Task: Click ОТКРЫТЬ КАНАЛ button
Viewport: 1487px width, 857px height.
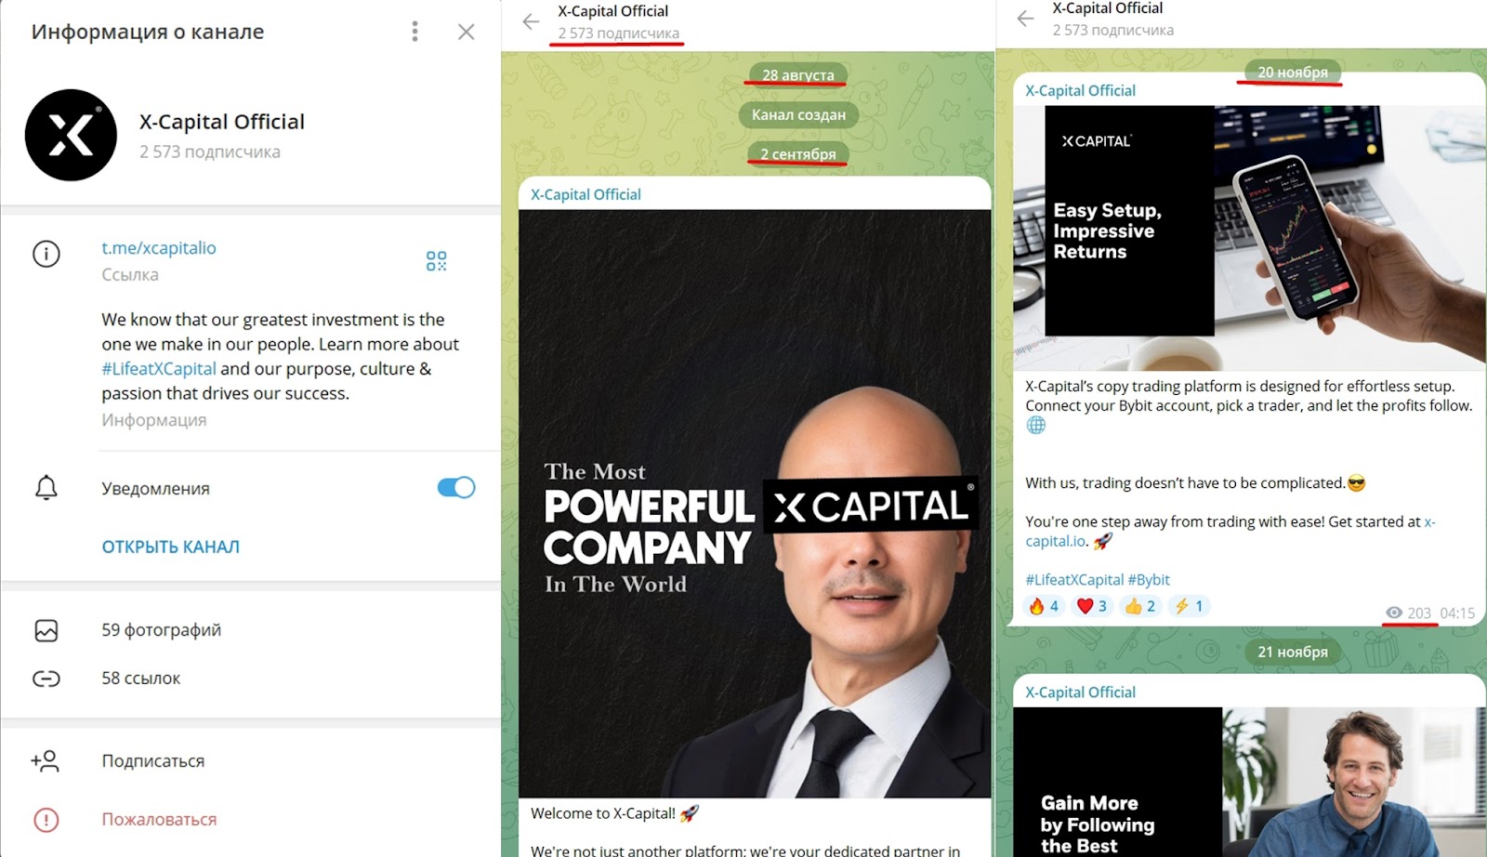Action: [x=171, y=547]
